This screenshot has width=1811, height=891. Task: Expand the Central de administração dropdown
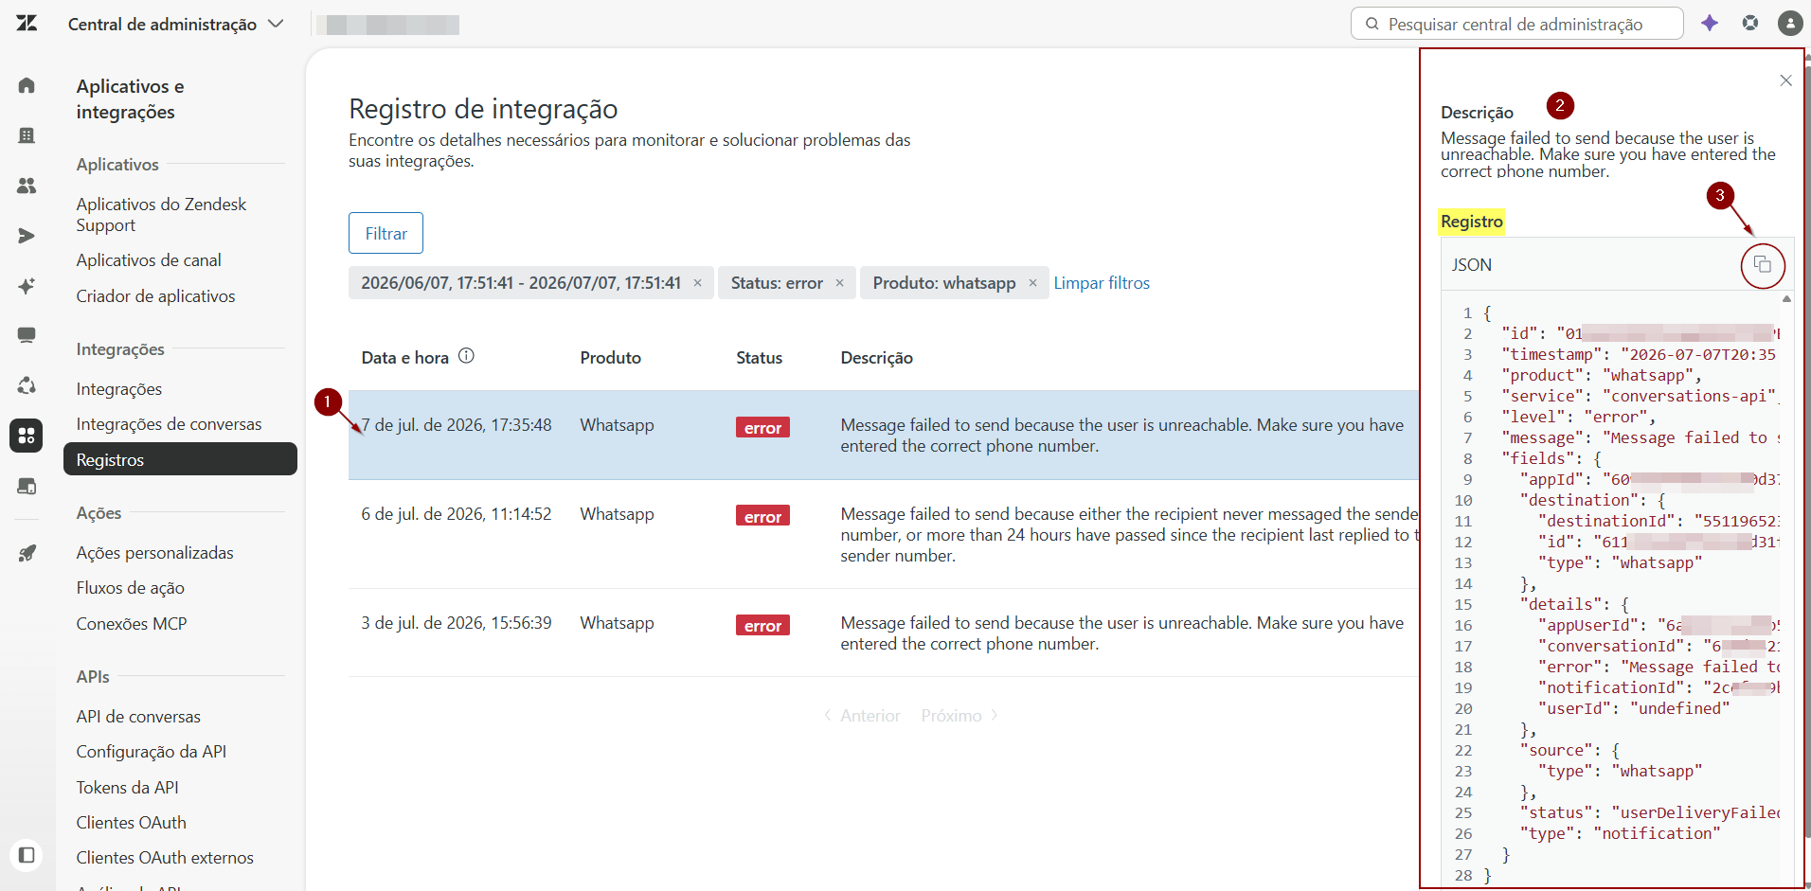[x=175, y=24]
